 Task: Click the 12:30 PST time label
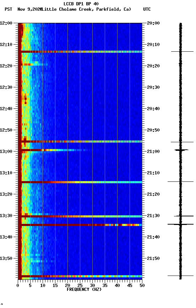tap(6, 87)
